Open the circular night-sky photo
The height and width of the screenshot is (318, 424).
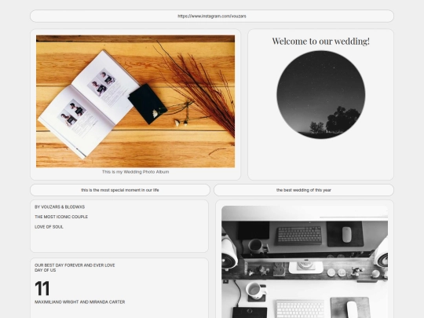coord(320,95)
